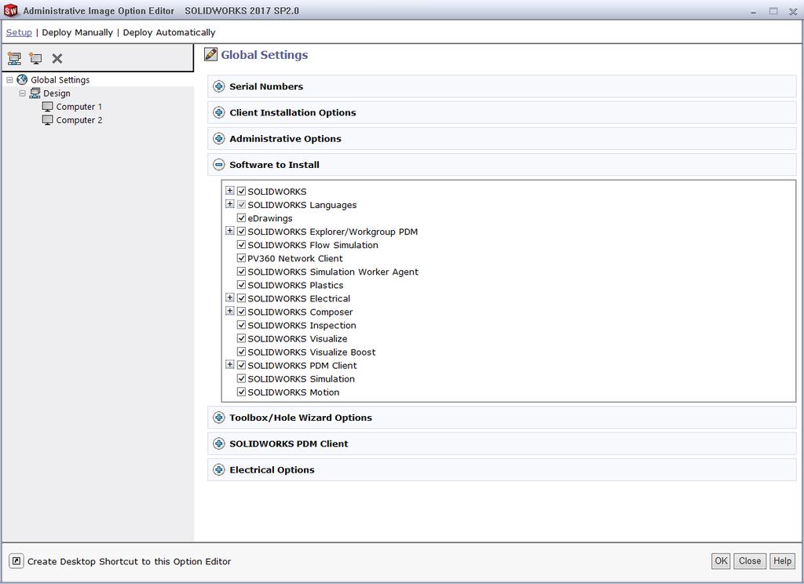
Task: Expand the Electrical Options section
Action: click(219, 469)
